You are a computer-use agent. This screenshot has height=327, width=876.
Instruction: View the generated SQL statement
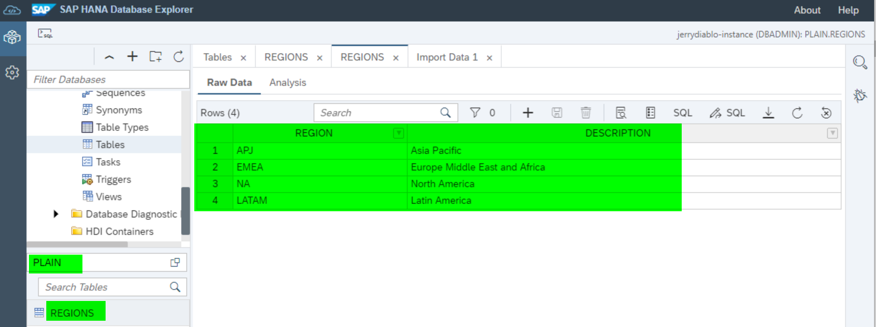coord(683,113)
